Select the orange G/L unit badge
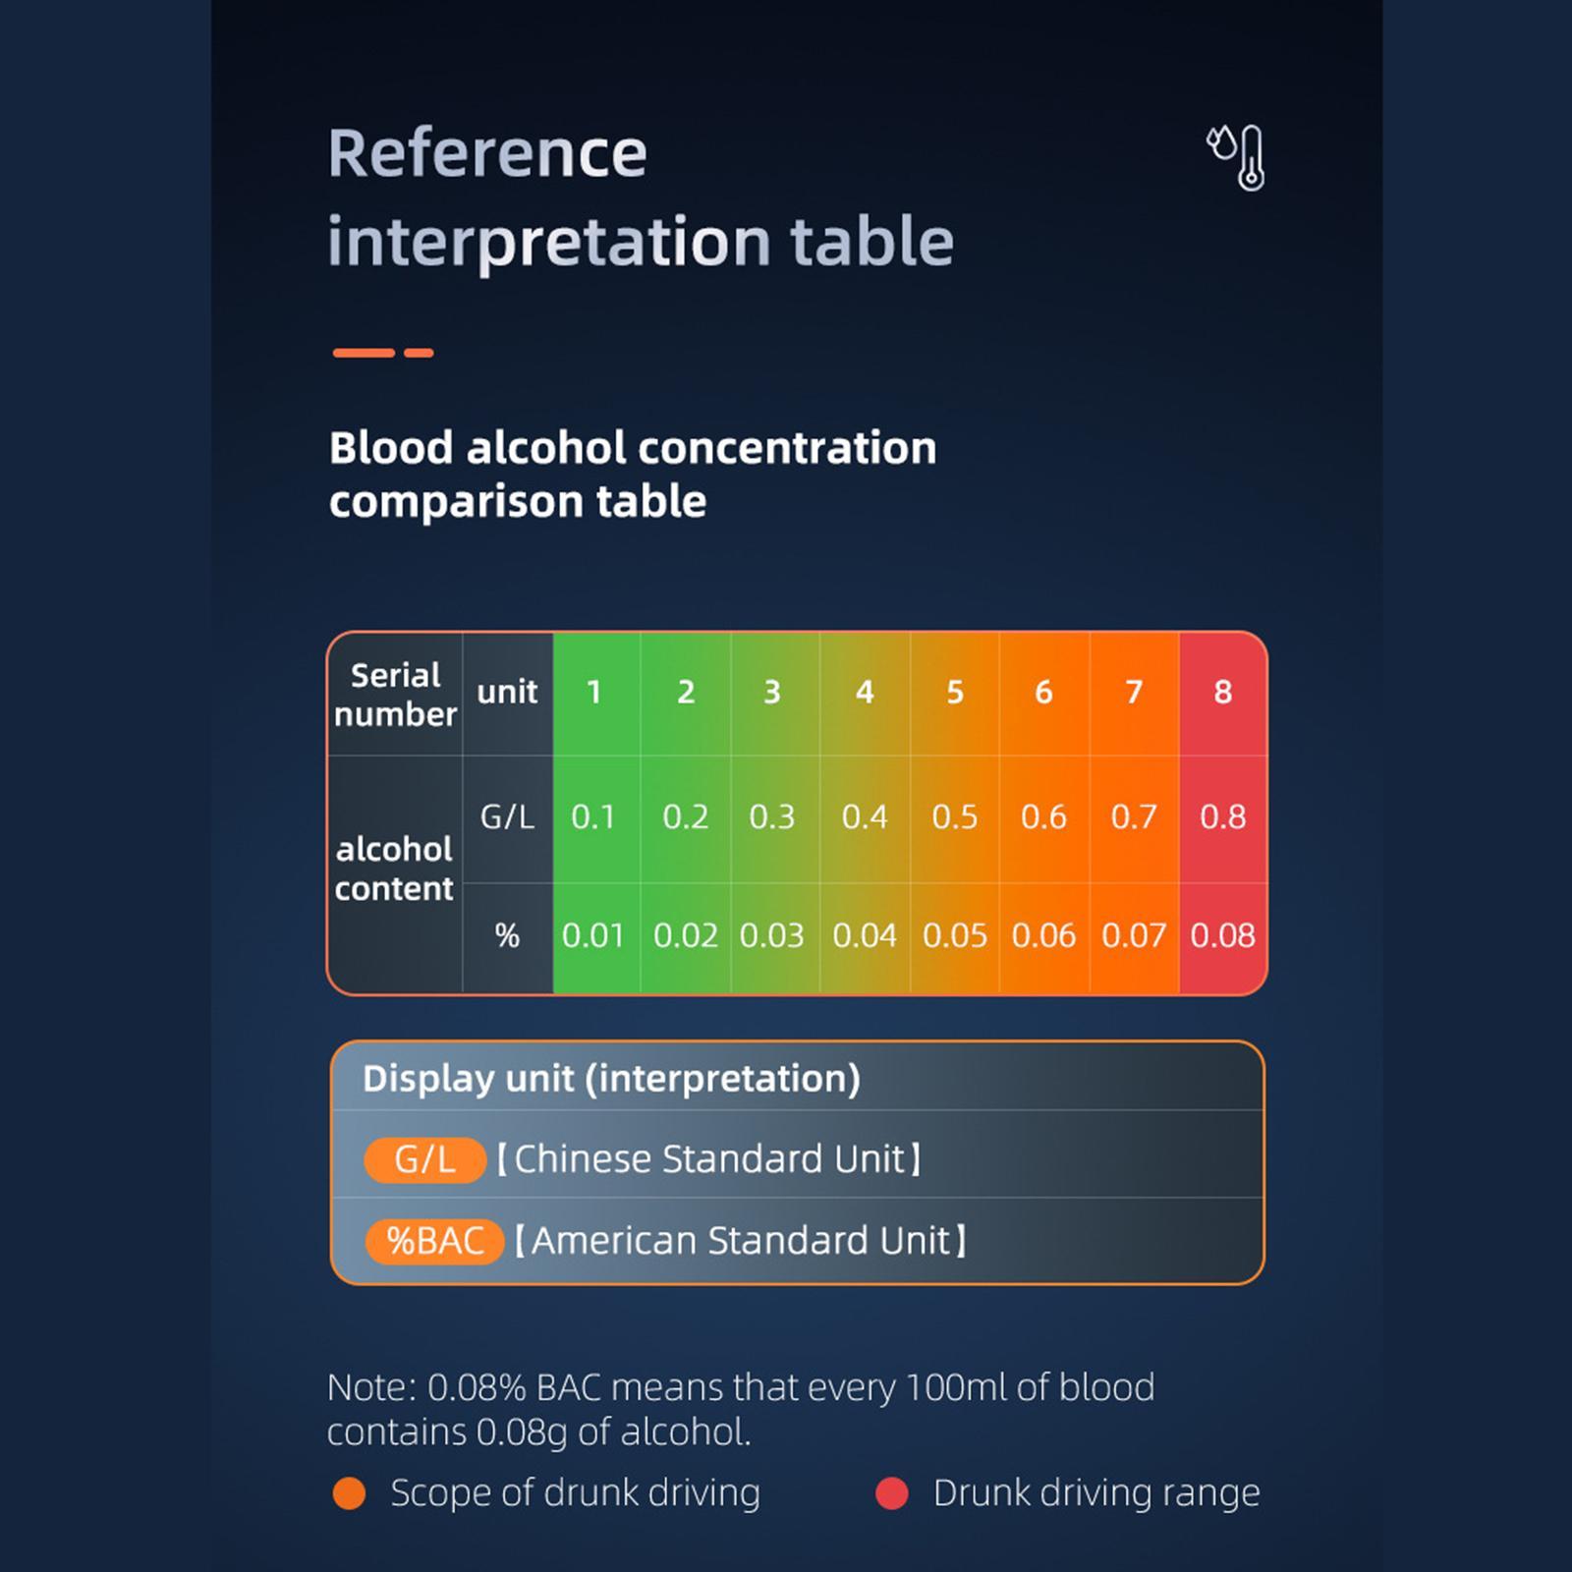Viewport: 1572px width, 1572px height. 424,1159
